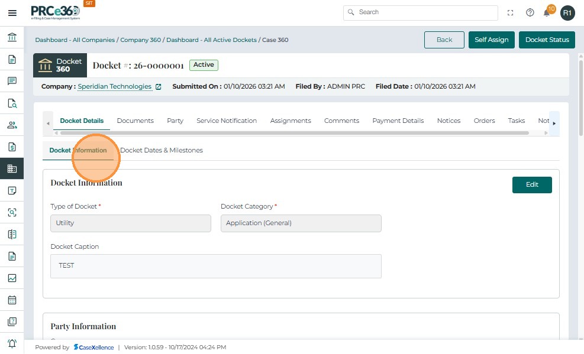
Task: Open the document page sidebar icon
Action: point(12,59)
